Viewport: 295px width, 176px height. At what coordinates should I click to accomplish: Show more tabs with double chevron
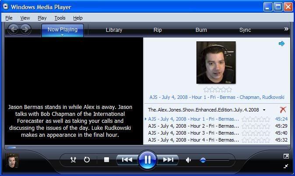point(286,29)
